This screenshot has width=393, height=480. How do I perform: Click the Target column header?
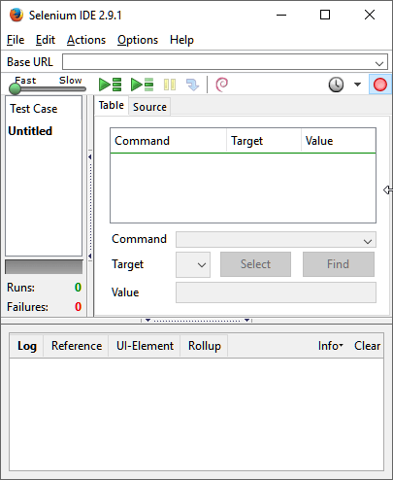pos(264,141)
